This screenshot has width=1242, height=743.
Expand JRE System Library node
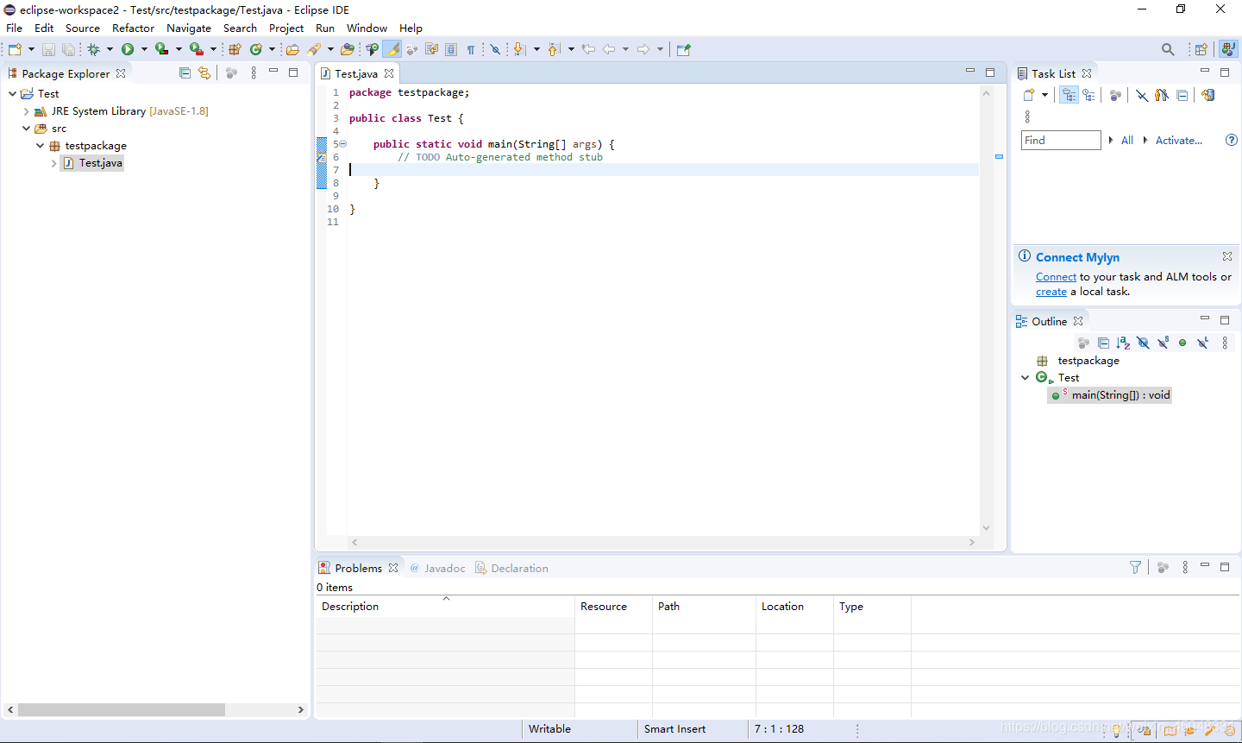tap(26, 111)
